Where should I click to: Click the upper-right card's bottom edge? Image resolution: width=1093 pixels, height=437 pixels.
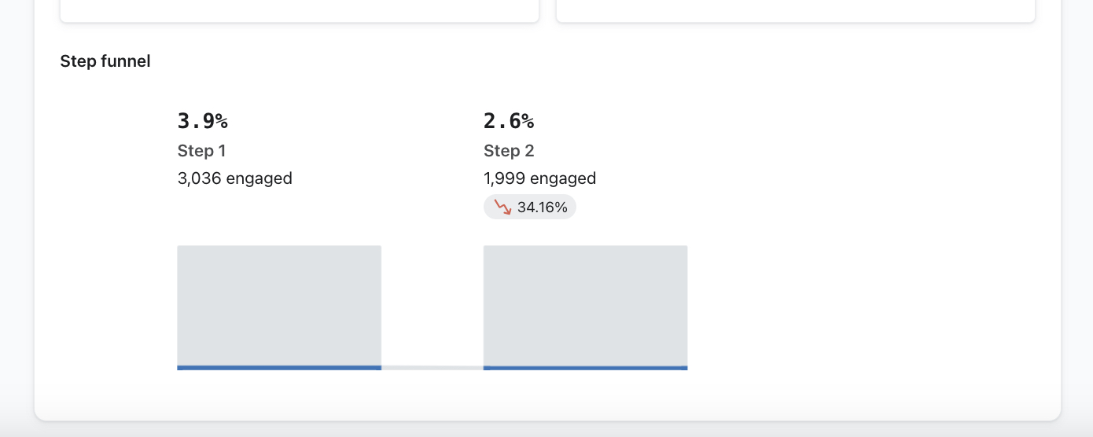pos(795,21)
